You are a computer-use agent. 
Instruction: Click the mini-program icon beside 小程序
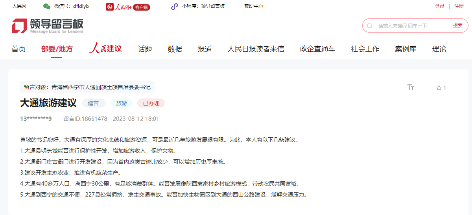174,6
